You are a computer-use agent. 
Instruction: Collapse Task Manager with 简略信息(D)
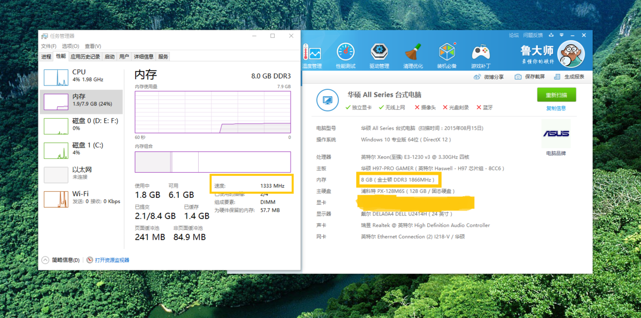(x=61, y=260)
